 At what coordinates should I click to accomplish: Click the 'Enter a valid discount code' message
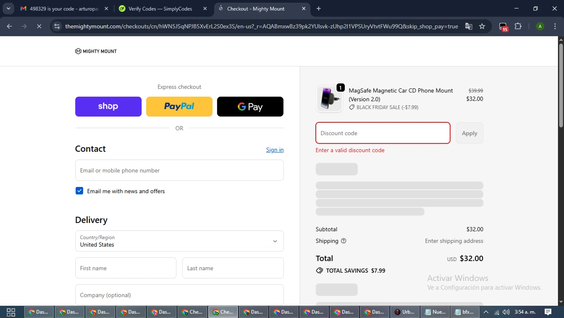350,150
